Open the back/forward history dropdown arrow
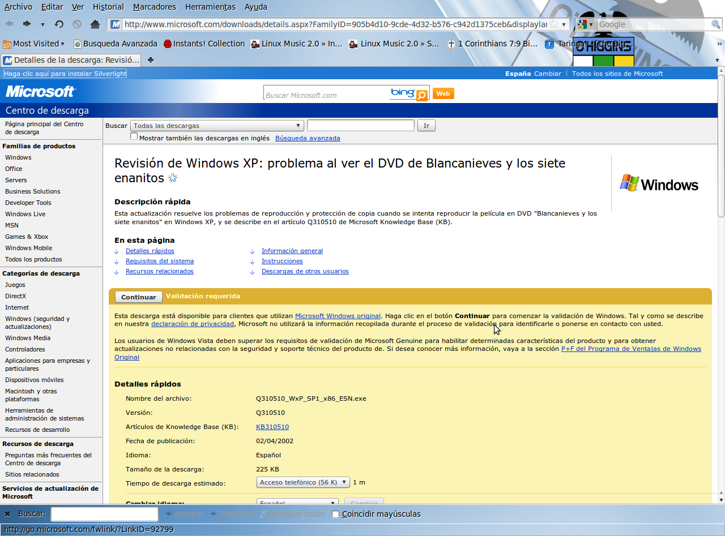Viewport: 725px width, 536px height. coord(42,24)
